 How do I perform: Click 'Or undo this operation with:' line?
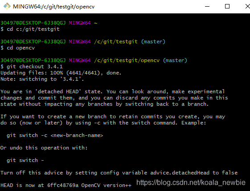click(44, 148)
